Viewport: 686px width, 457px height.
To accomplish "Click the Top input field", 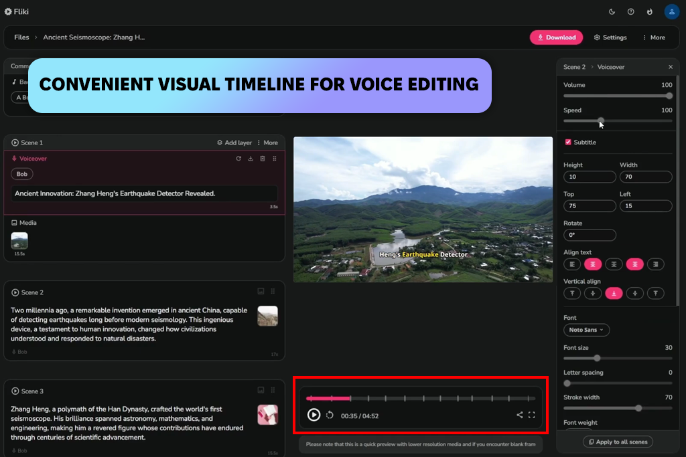I will (x=590, y=206).
